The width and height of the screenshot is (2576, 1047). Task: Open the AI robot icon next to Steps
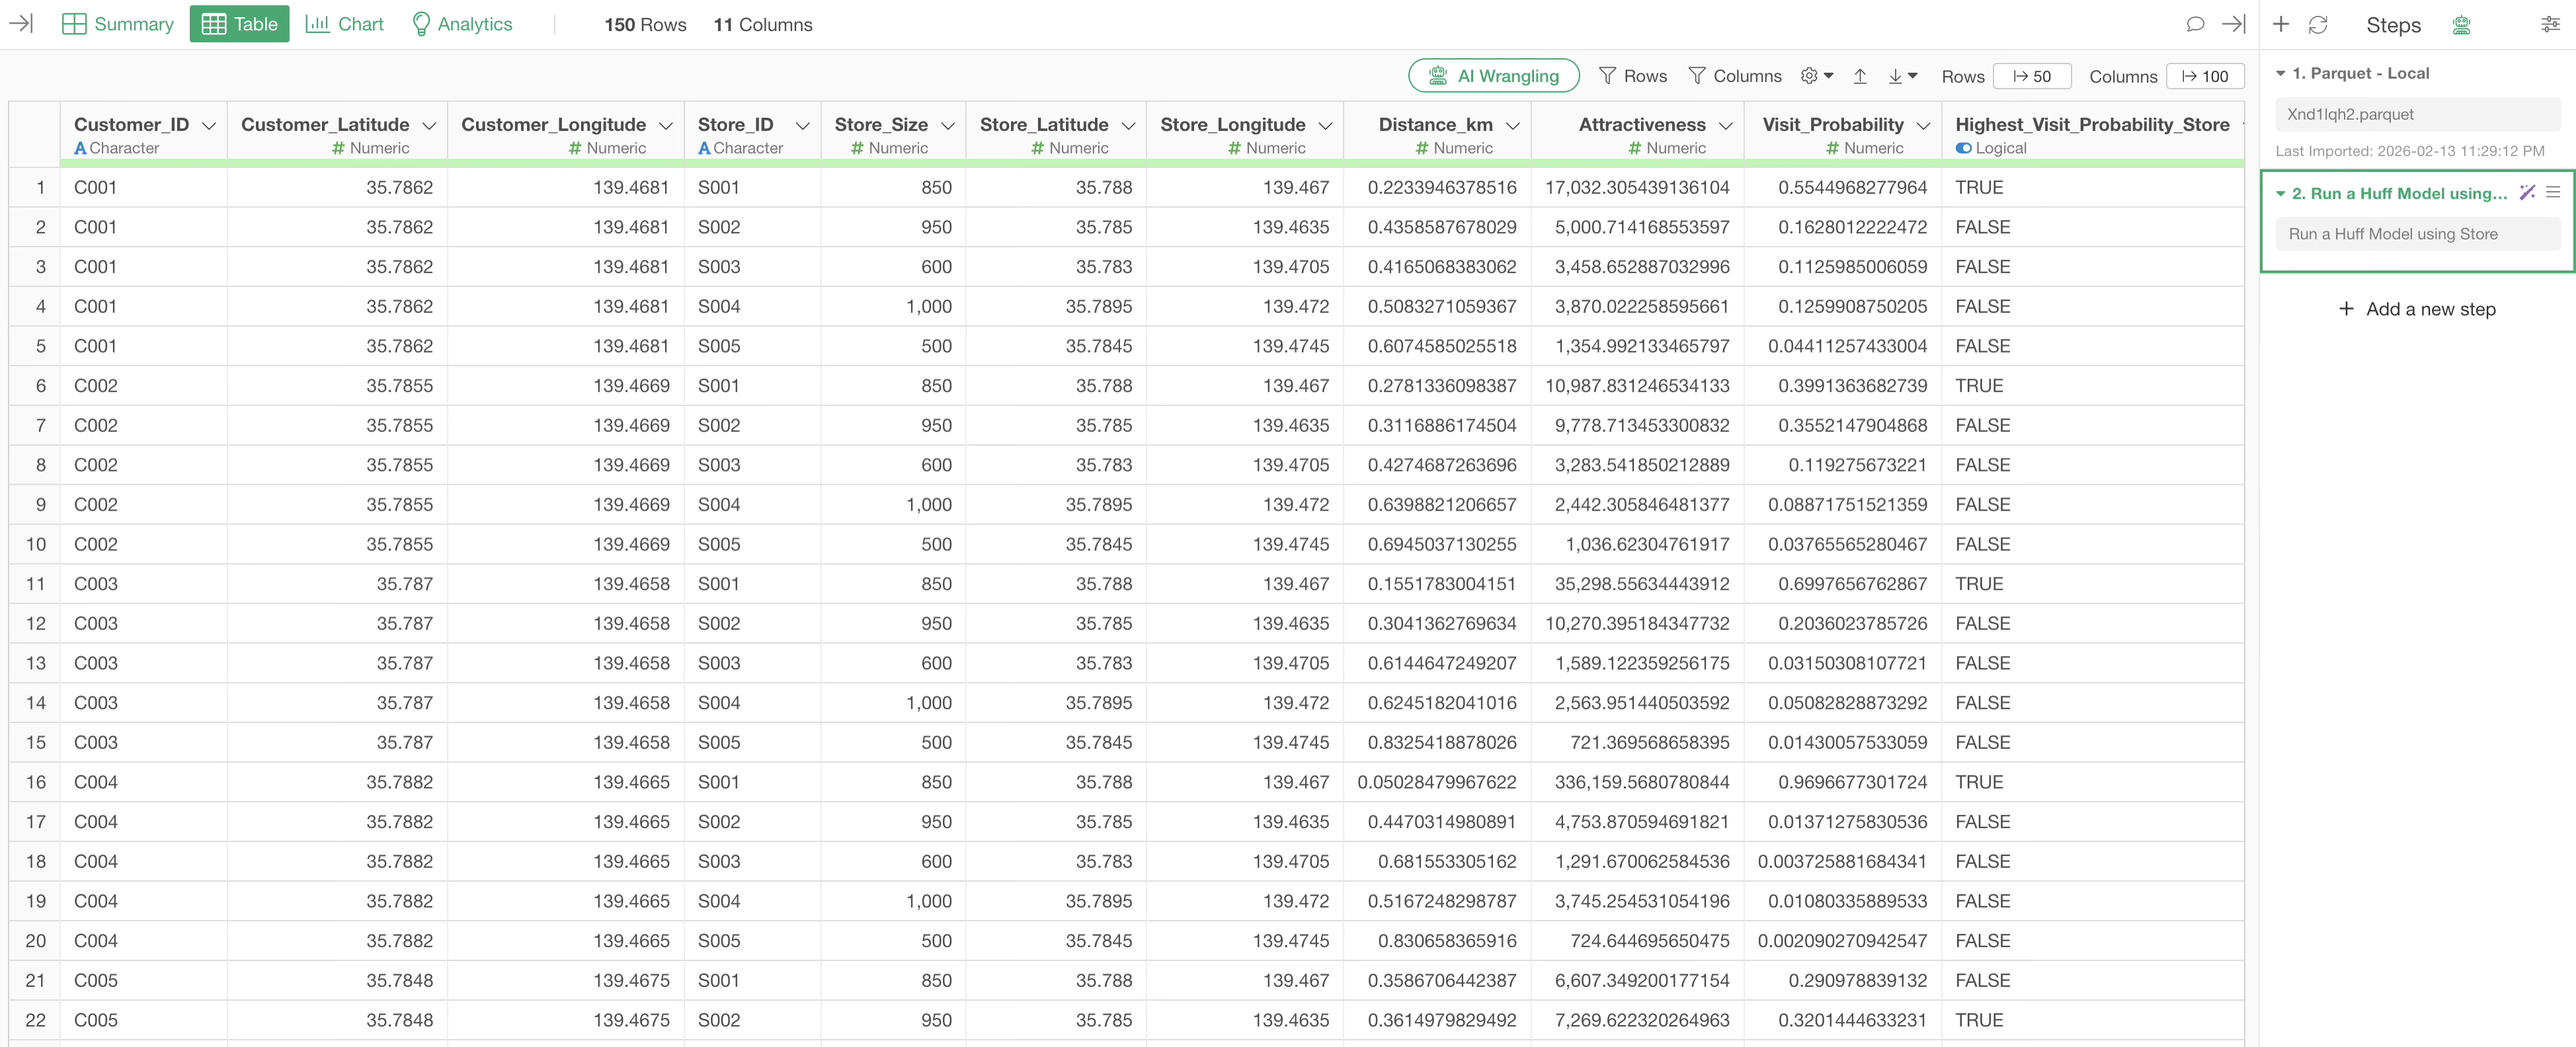(x=2462, y=25)
